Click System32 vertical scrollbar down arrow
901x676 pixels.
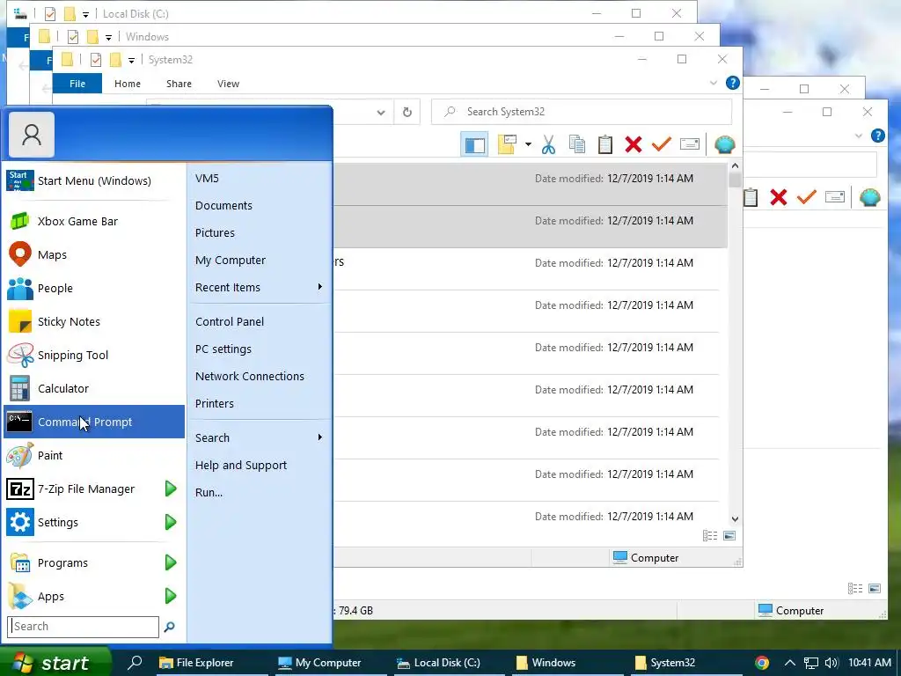tap(735, 519)
